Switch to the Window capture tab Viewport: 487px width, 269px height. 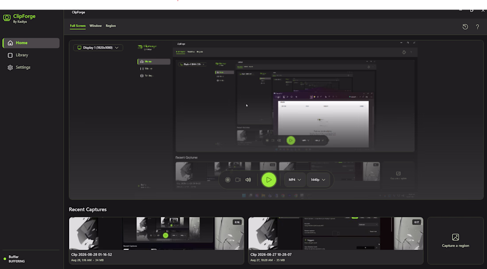[96, 26]
